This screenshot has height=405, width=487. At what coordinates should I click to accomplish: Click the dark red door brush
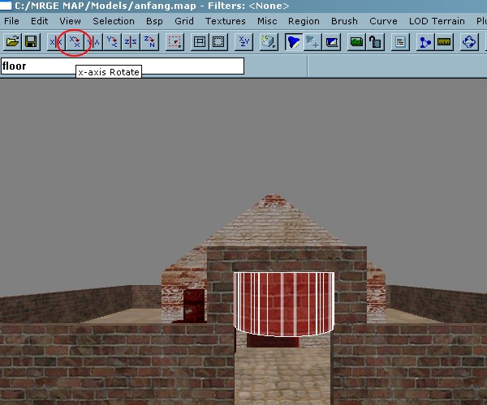coord(194,306)
